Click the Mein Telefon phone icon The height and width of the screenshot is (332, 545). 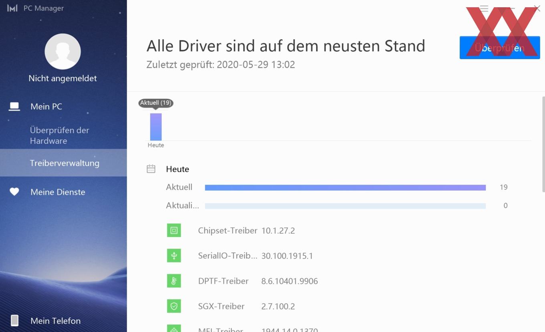pyautogui.click(x=15, y=320)
